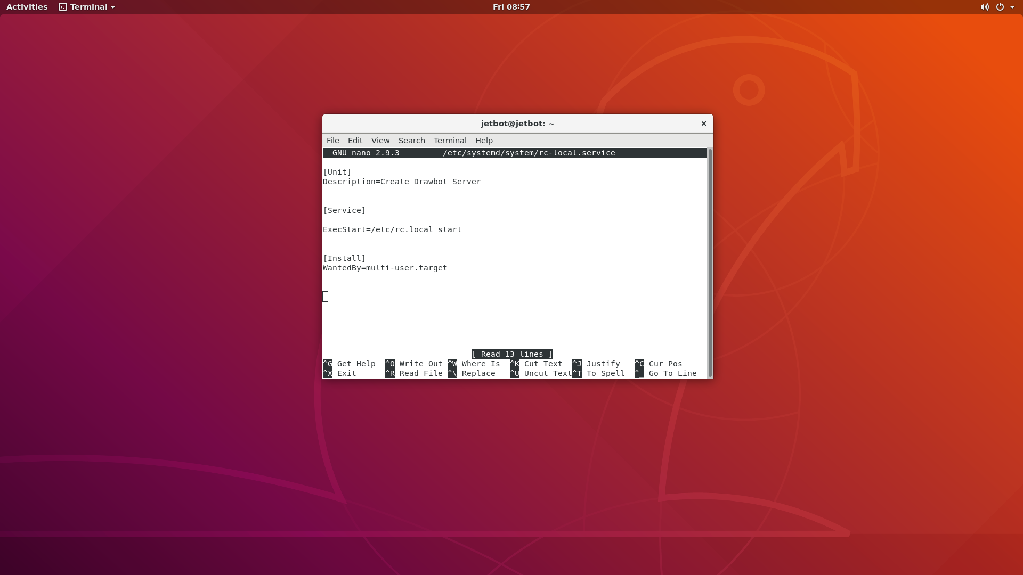The height and width of the screenshot is (575, 1023).
Task: Click the ^X Exit shortcut
Action: pyautogui.click(x=340, y=373)
